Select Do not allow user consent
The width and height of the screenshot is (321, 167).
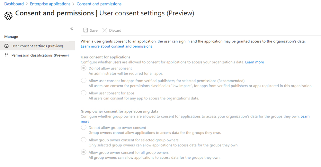[x=84, y=68]
